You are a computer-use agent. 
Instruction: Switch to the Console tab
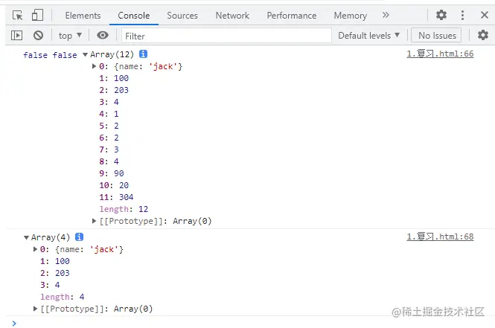134,16
